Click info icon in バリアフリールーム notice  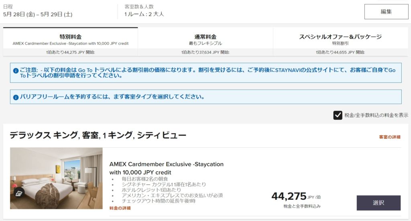[16, 97]
